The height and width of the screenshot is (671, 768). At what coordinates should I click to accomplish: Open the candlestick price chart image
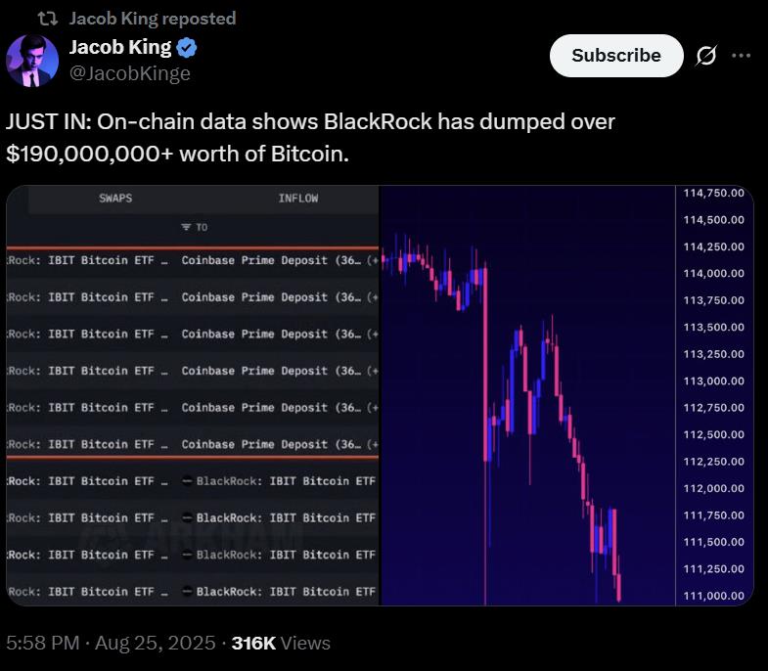pyautogui.click(x=567, y=396)
